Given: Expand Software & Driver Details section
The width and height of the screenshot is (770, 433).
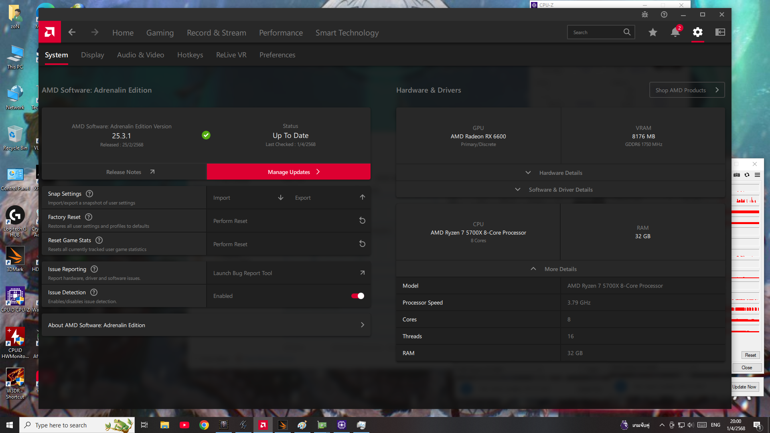Looking at the screenshot, I should pyautogui.click(x=561, y=190).
